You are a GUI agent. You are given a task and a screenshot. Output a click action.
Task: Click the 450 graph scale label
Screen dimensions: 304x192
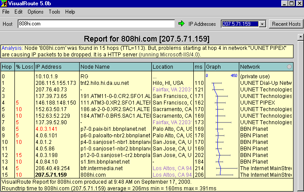(x=234, y=76)
